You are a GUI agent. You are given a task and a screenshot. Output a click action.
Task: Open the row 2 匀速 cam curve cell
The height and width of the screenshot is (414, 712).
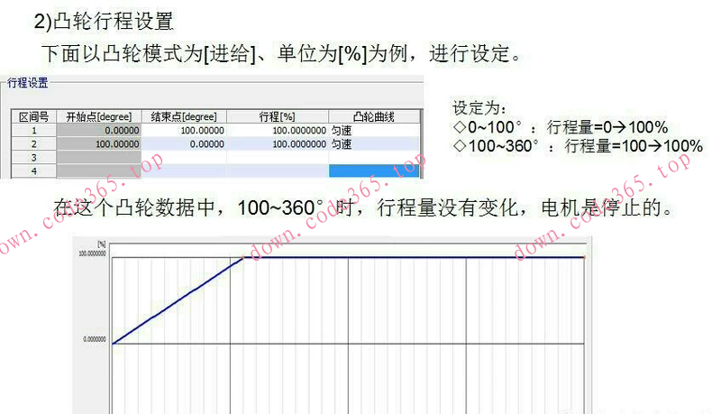pos(374,144)
